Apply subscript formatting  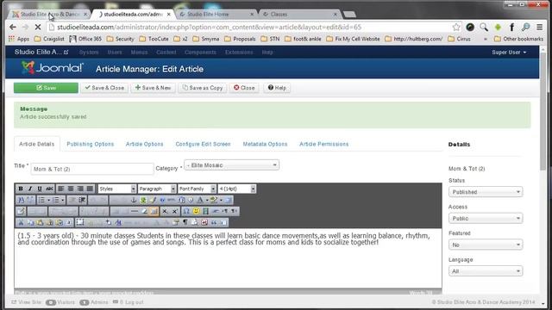(165, 211)
